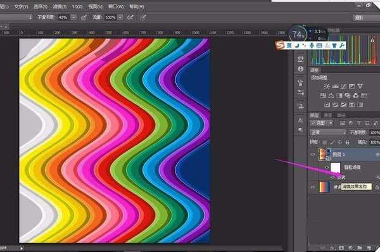Add a Brightness/Contrast adjustment (sun icon)
380x252 pixels.
[x=327, y=86]
